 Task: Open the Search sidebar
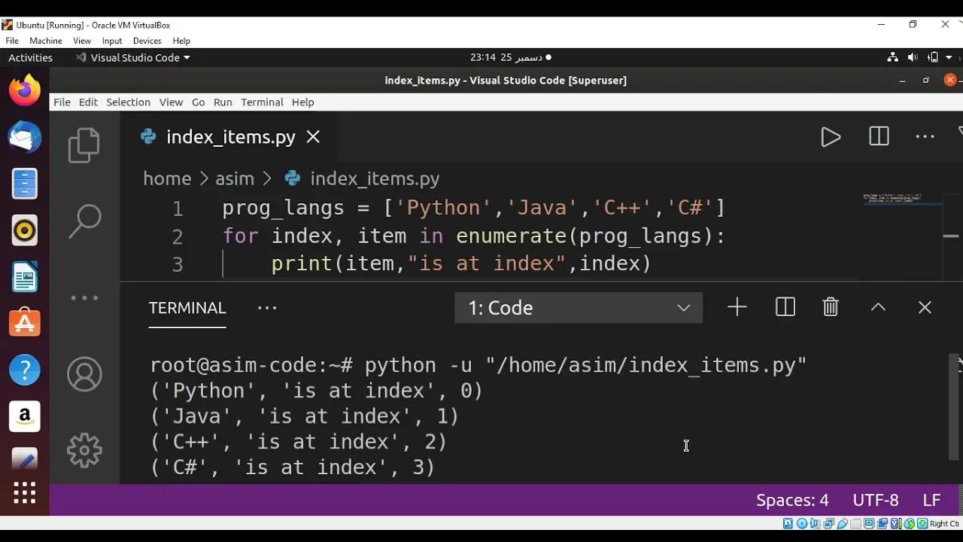(84, 220)
